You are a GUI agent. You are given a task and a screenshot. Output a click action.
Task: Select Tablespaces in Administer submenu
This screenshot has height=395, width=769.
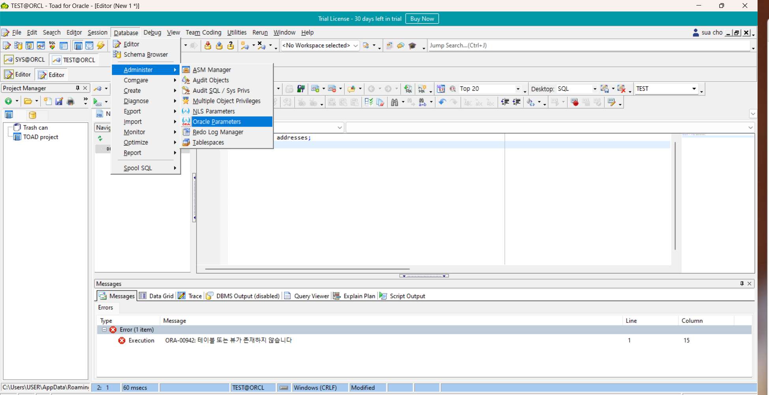click(x=226, y=142)
